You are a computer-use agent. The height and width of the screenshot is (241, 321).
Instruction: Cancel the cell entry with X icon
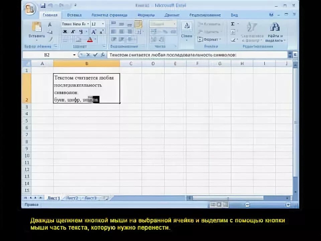tap(88, 55)
